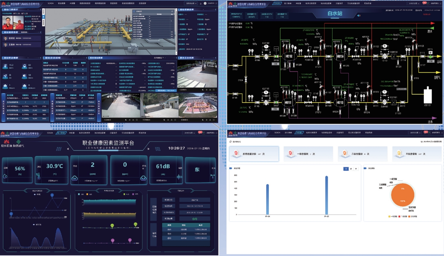
Task: Open fullscreen on the 1.52KB/S laser video
Action: 214,90
